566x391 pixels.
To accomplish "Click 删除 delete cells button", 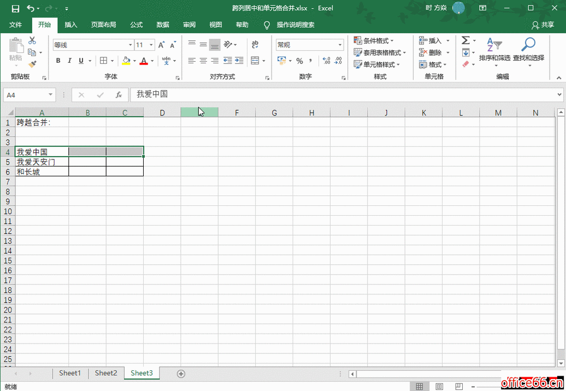I will point(431,52).
